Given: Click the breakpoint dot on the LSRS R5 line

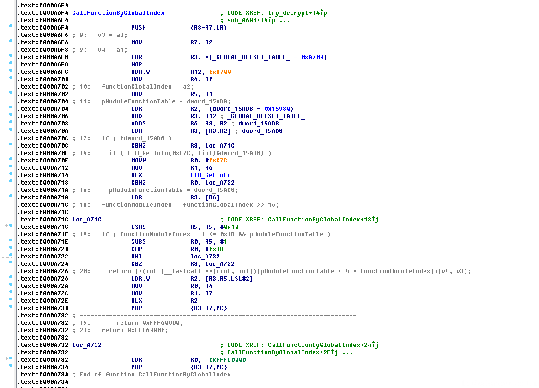Looking at the screenshot, I should [11, 226].
